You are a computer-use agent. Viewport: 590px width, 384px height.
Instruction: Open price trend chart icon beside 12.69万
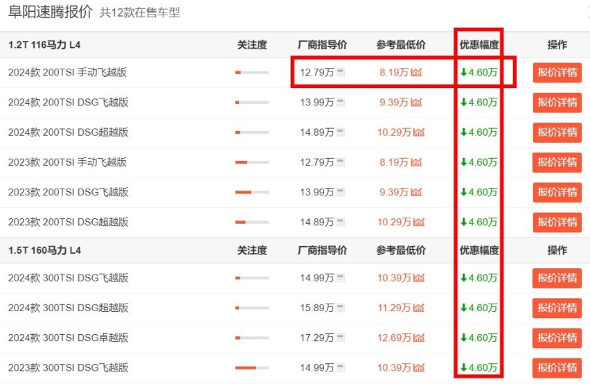coord(419,338)
